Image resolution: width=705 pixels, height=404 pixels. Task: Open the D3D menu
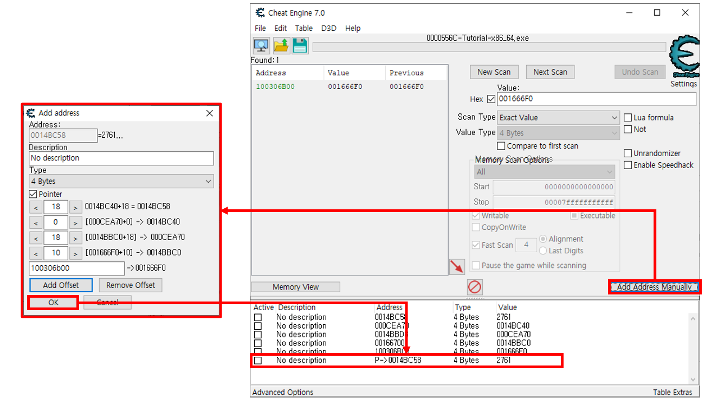coord(328,28)
